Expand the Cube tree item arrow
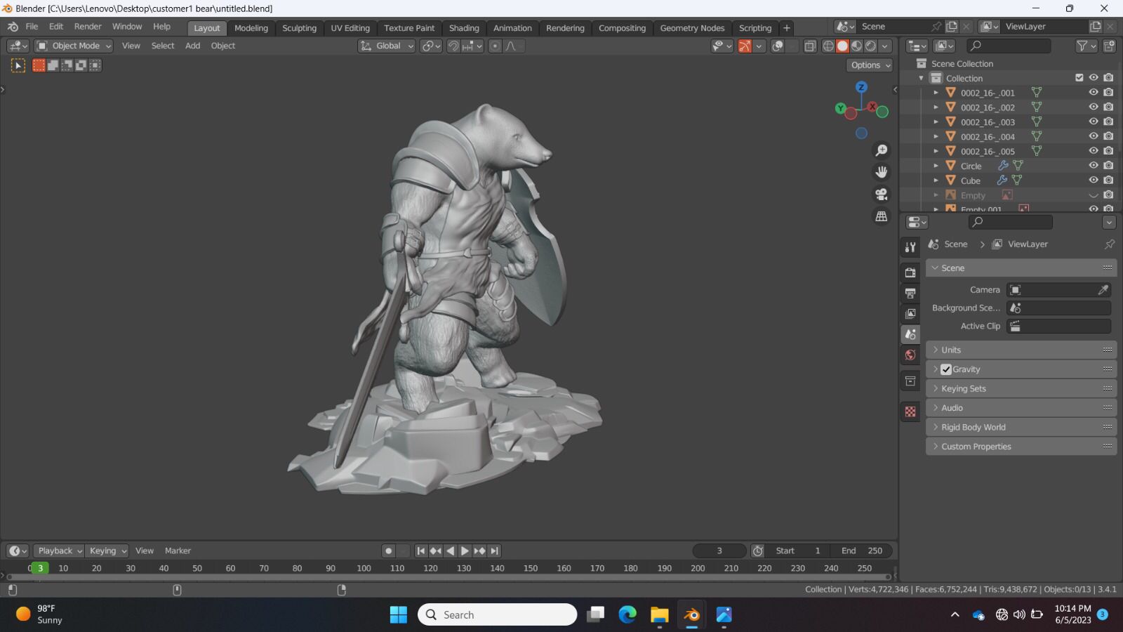Viewport: 1123px width, 632px height. pyautogui.click(x=936, y=180)
